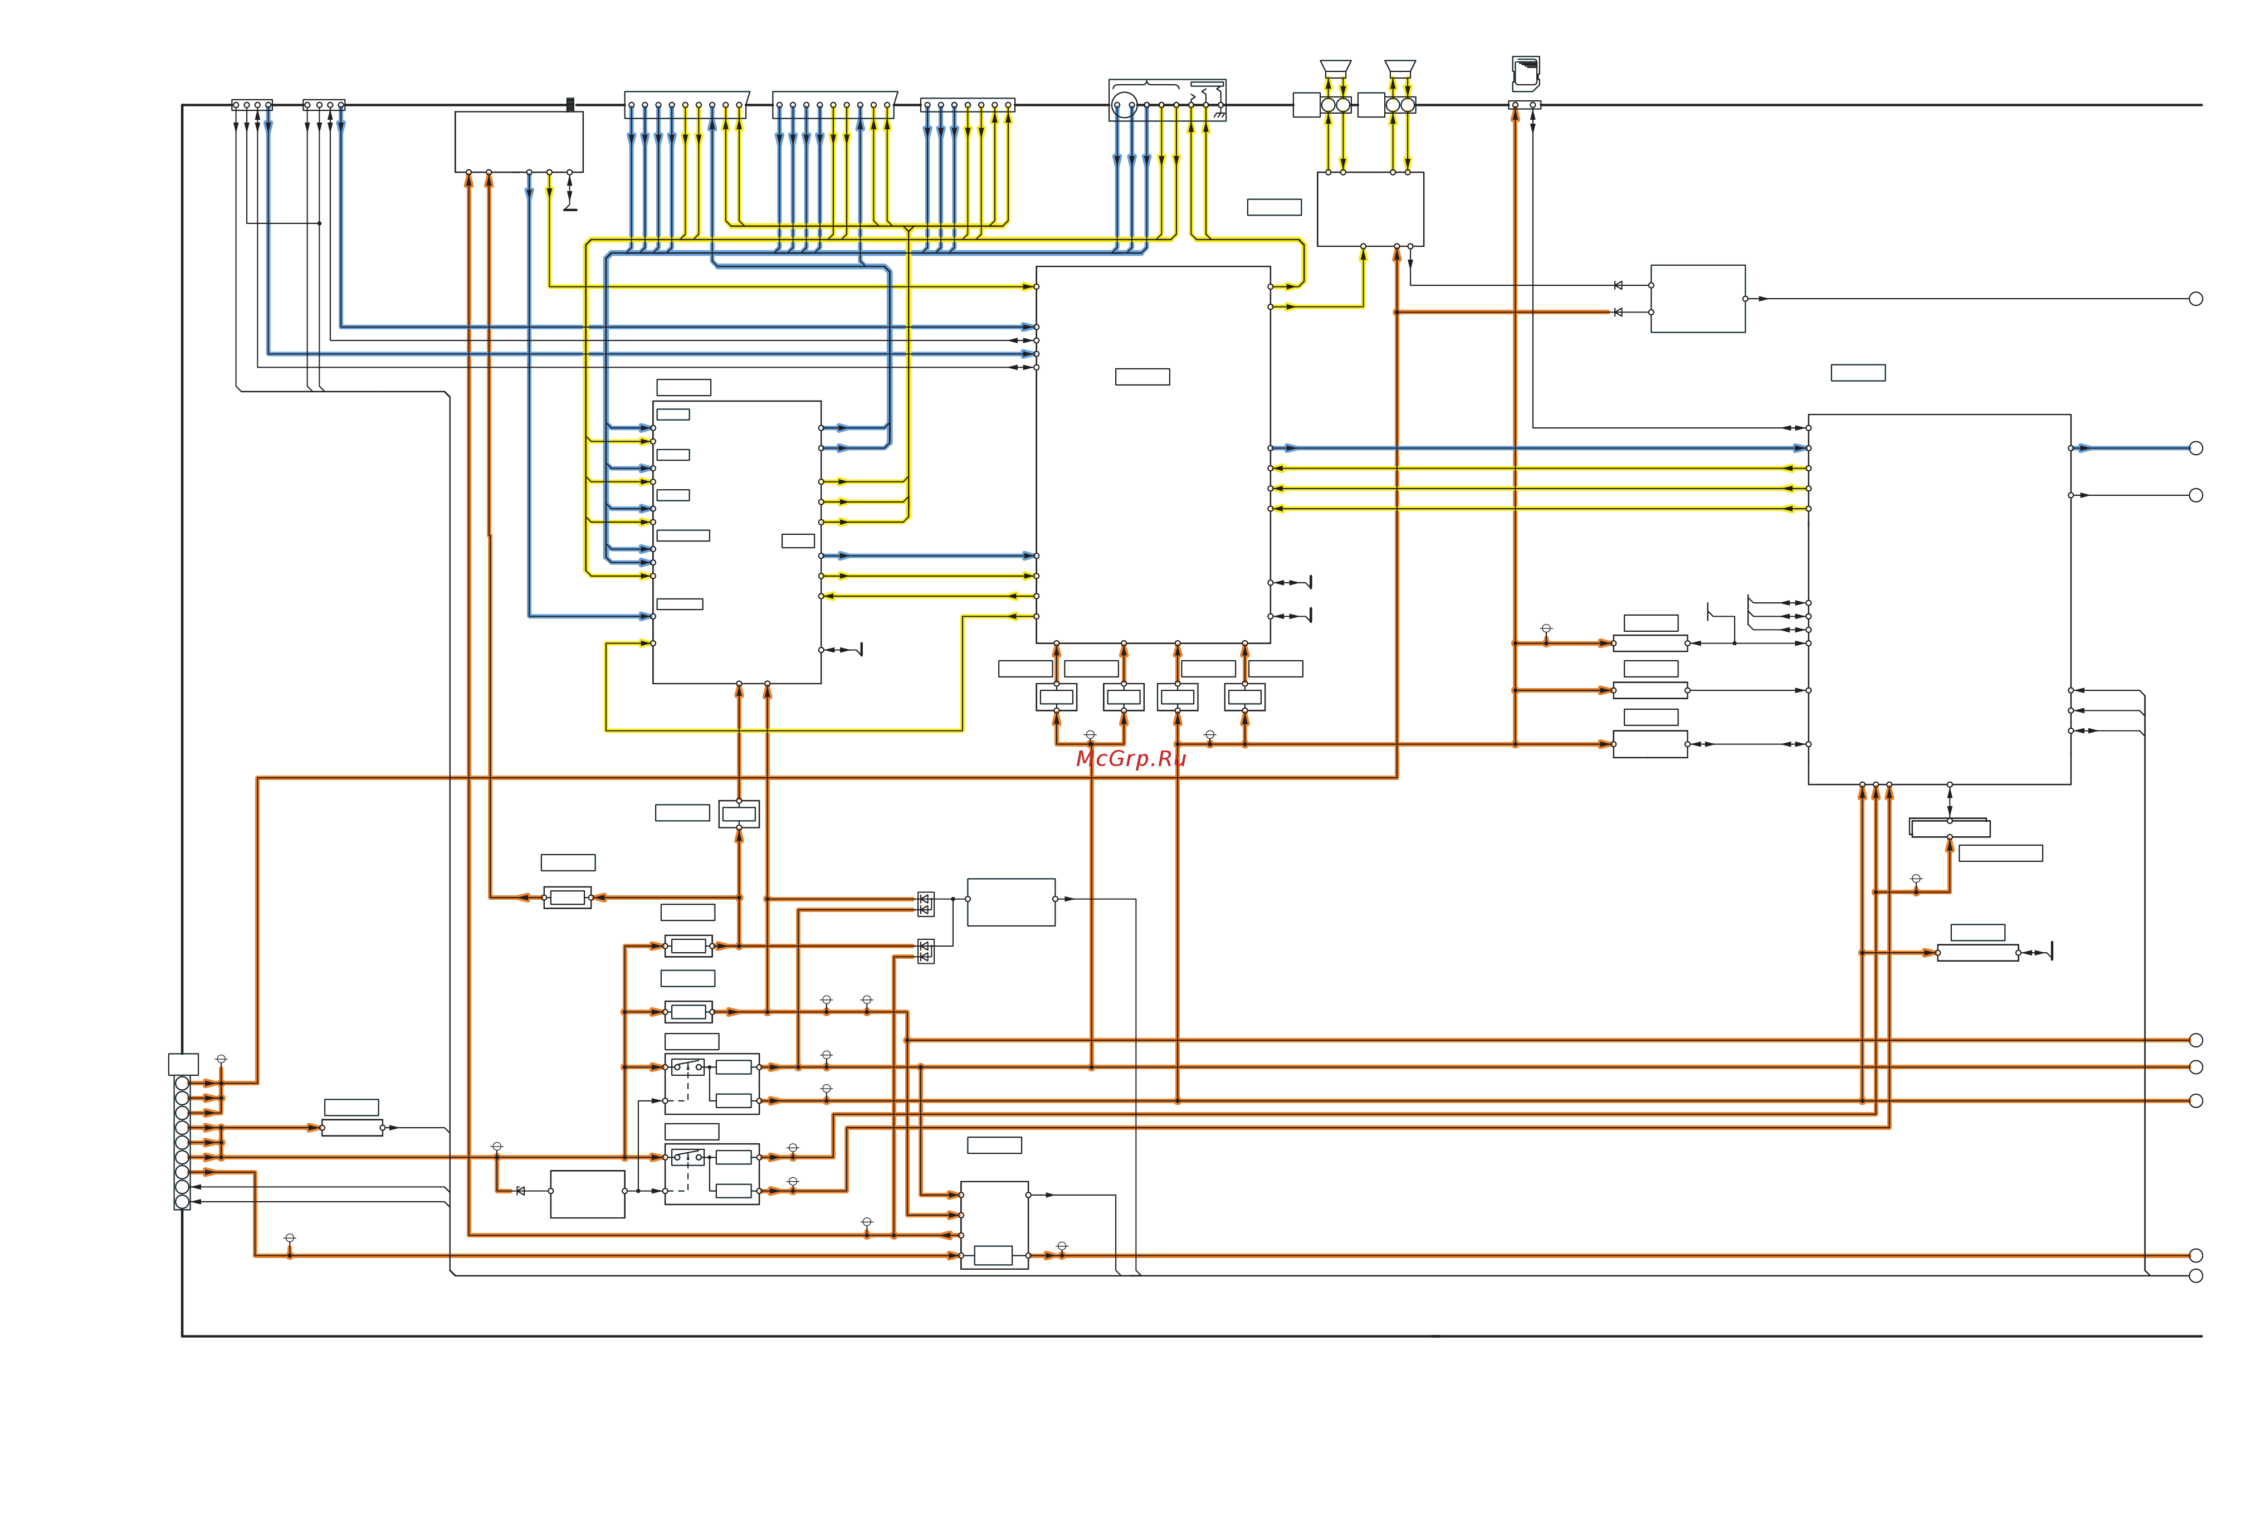Select the vertical nine-pin connector on the left edge

pos(182,1142)
